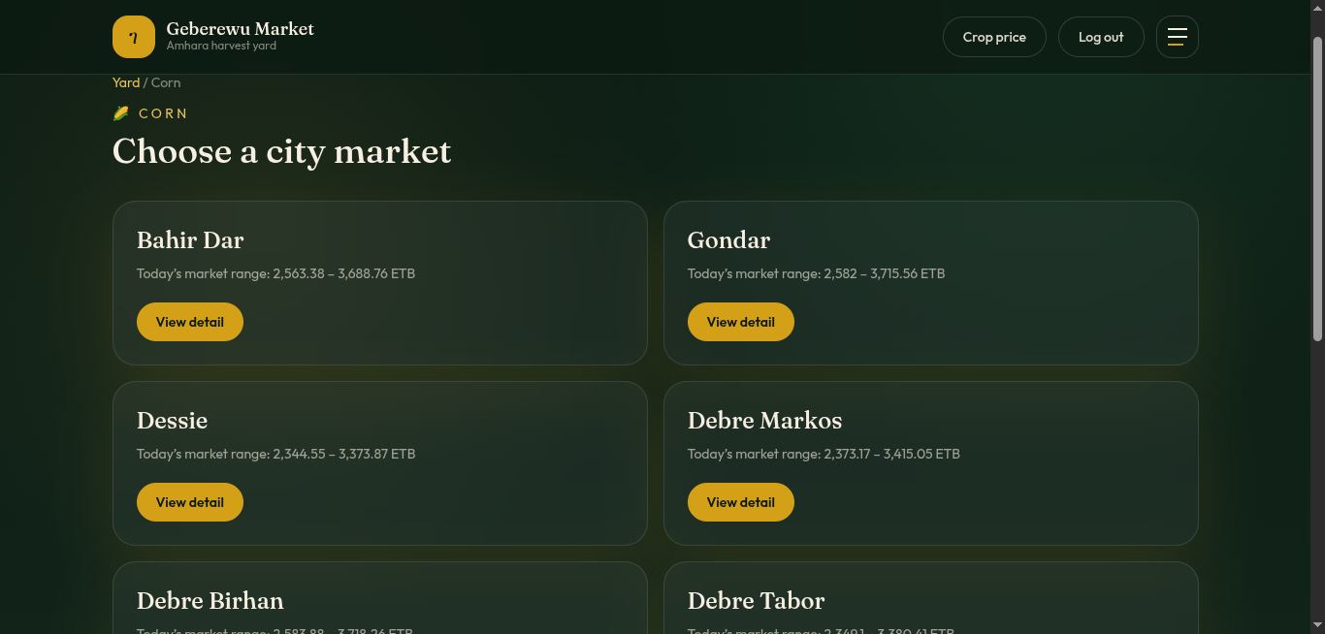
Task: Select the Debre Birhan city heading
Action: (210, 601)
